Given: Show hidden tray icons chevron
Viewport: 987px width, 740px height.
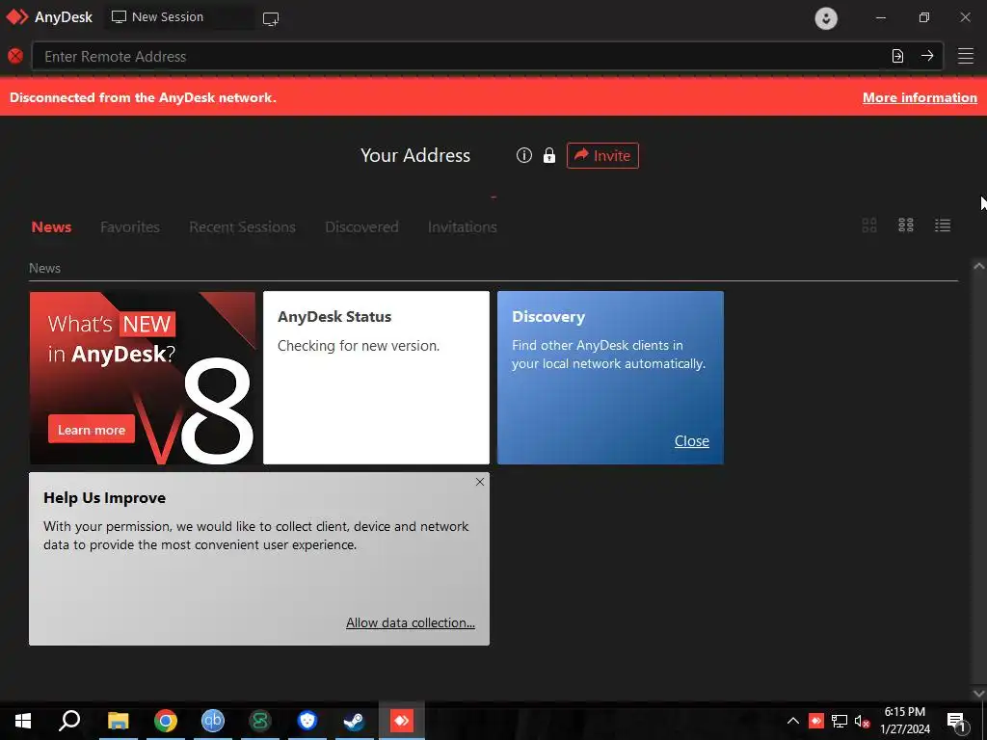Looking at the screenshot, I should [x=793, y=721].
